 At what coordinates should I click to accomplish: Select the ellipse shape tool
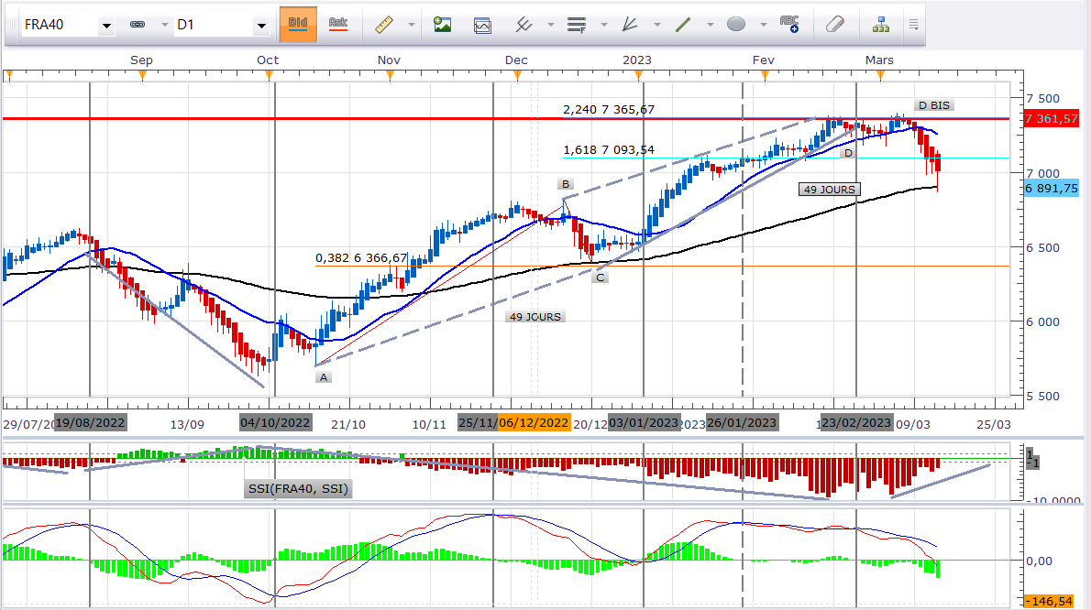pyautogui.click(x=735, y=25)
